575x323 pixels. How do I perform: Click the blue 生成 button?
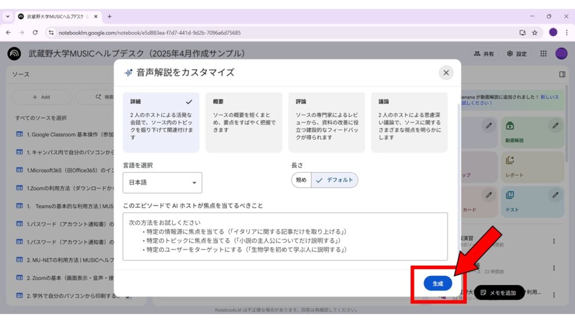click(x=437, y=284)
